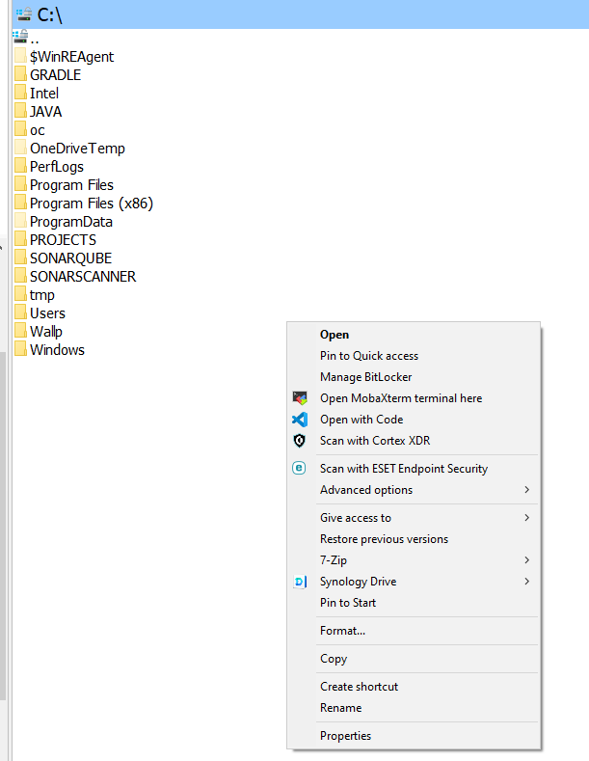This screenshot has height=761, width=589.
Task: Select the OneDriveTemp folder name
Action: point(77,149)
